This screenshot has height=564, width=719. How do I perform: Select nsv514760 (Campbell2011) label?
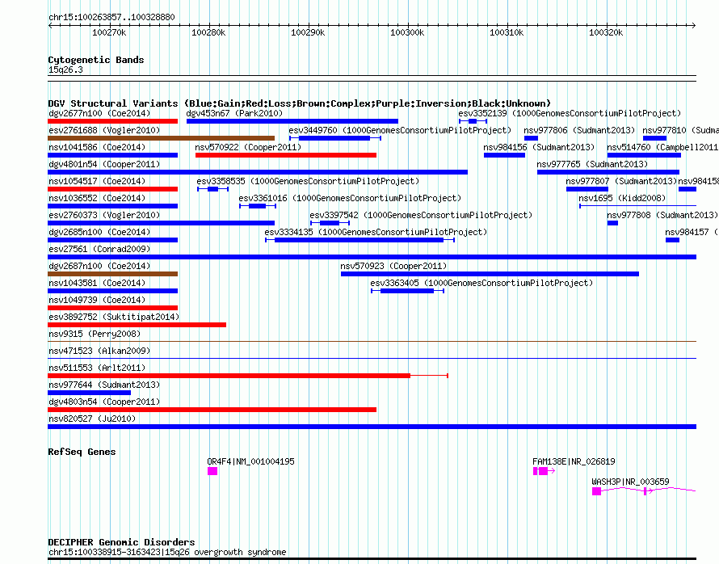[662, 147]
